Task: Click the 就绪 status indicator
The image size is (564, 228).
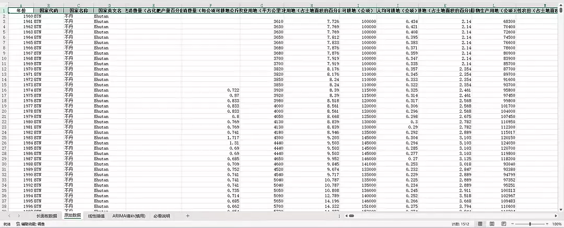Action: [6, 224]
